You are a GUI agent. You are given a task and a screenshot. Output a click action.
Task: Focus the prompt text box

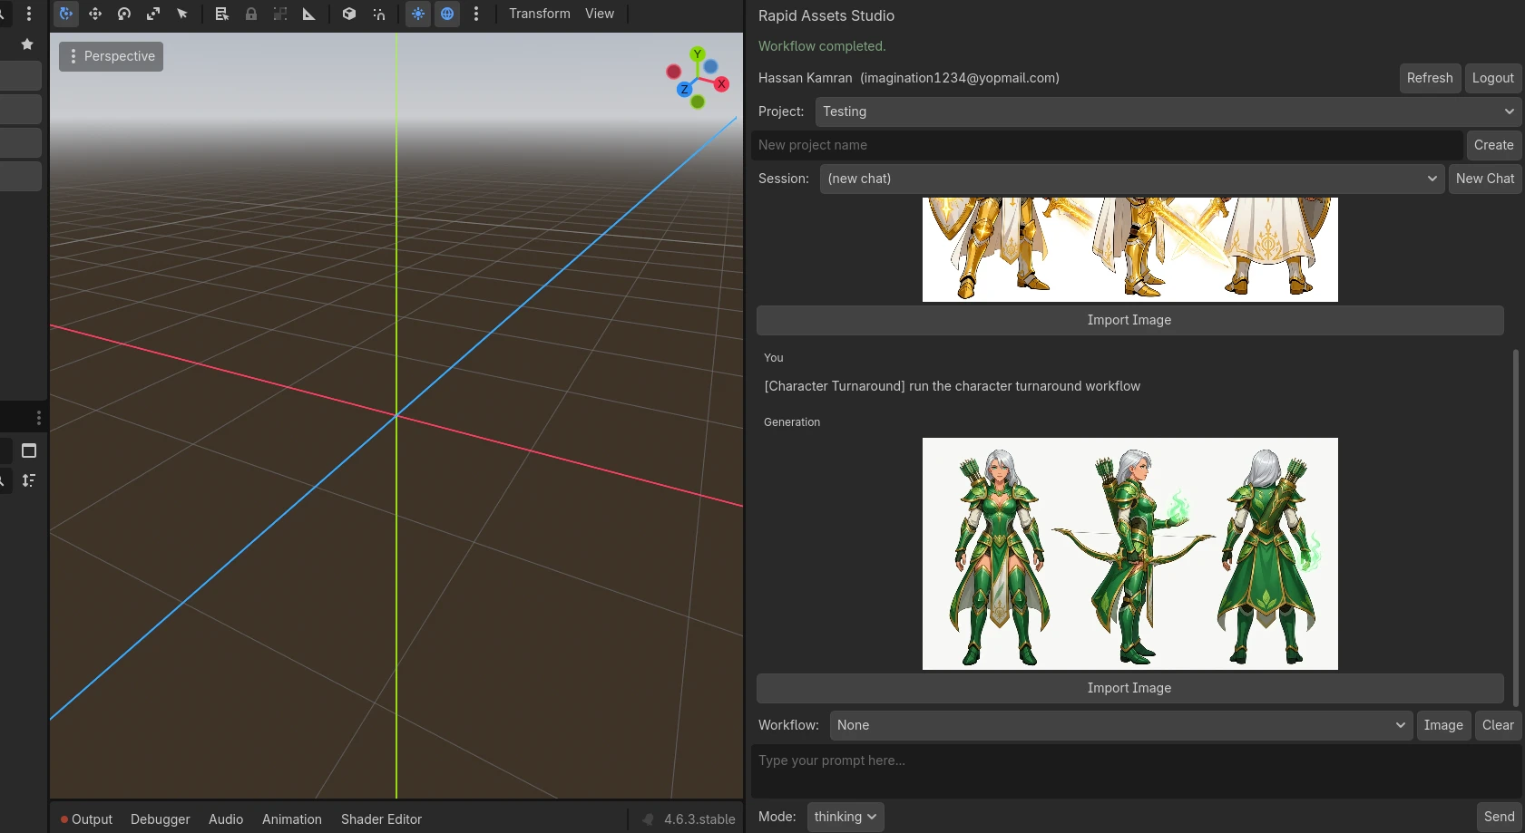1137,771
